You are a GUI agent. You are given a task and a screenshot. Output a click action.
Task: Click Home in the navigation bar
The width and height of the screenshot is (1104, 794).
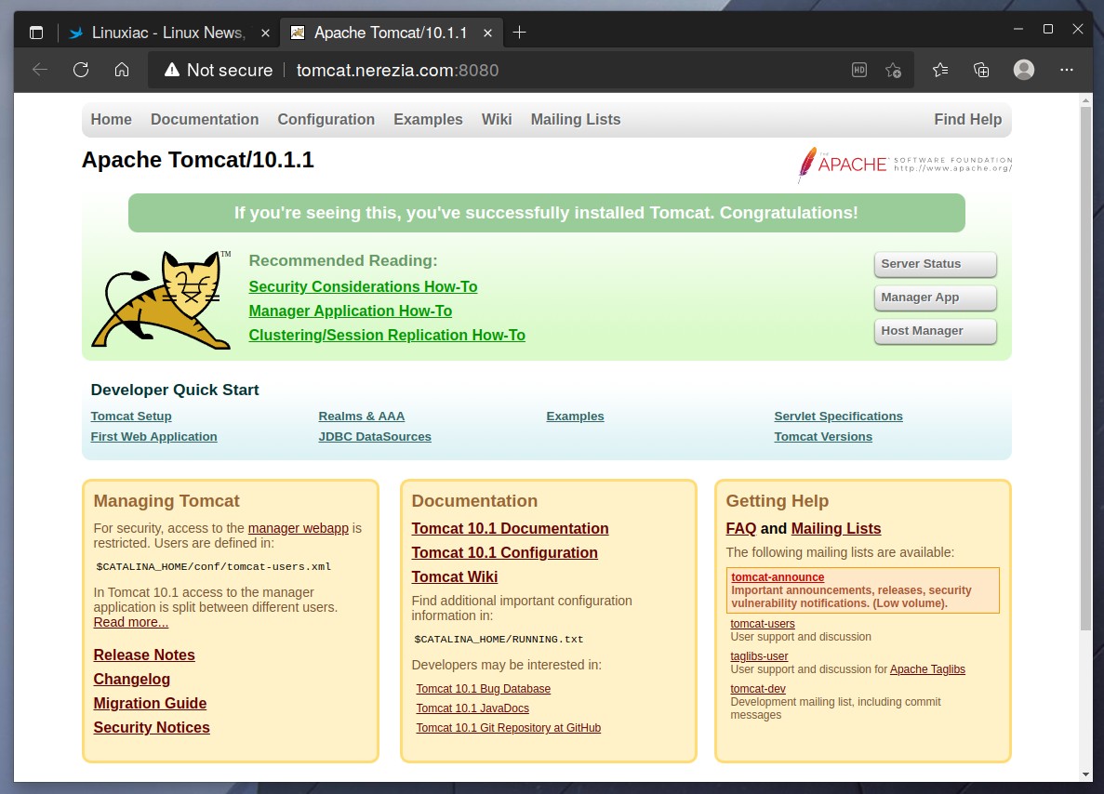pyautogui.click(x=112, y=120)
